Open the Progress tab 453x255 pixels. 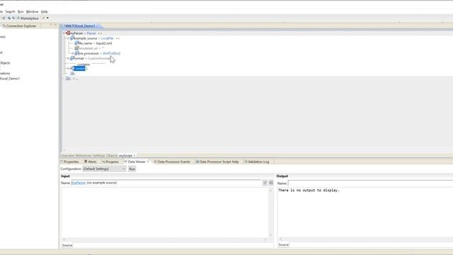110,161
